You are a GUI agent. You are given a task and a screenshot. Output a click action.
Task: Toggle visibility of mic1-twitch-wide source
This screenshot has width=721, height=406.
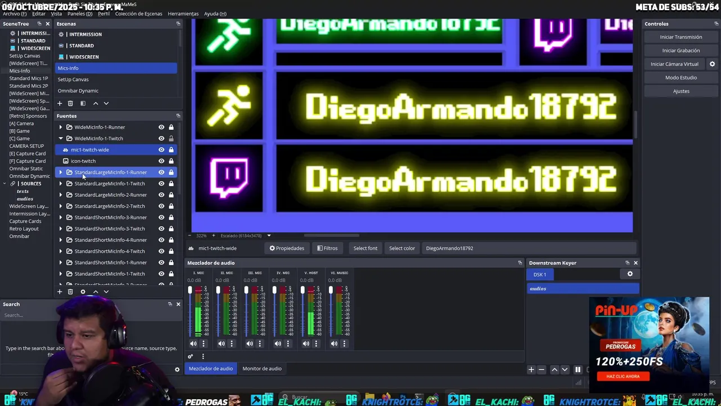click(x=161, y=149)
